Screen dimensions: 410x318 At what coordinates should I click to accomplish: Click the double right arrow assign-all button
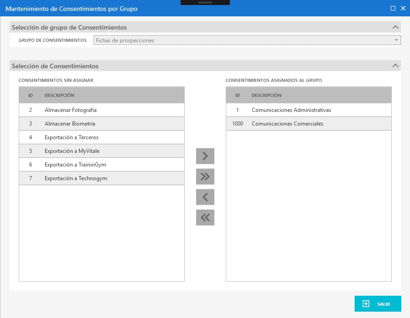click(205, 177)
